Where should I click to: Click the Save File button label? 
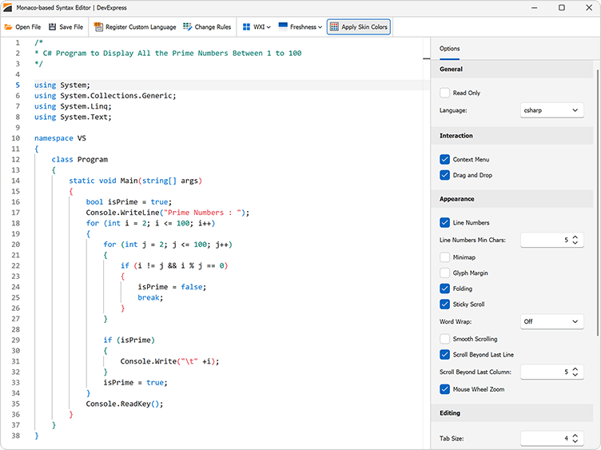pos(71,27)
